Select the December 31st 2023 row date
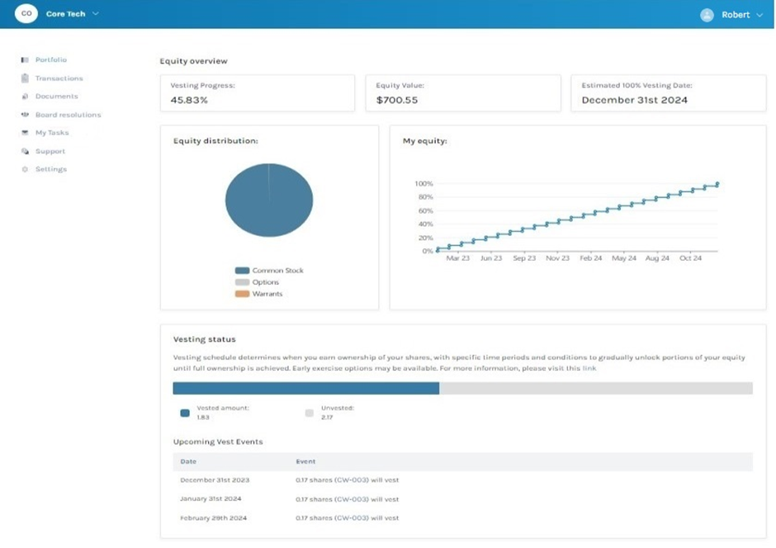Image resolution: width=776 pixels, height=548 pixels. pos(215,480)
